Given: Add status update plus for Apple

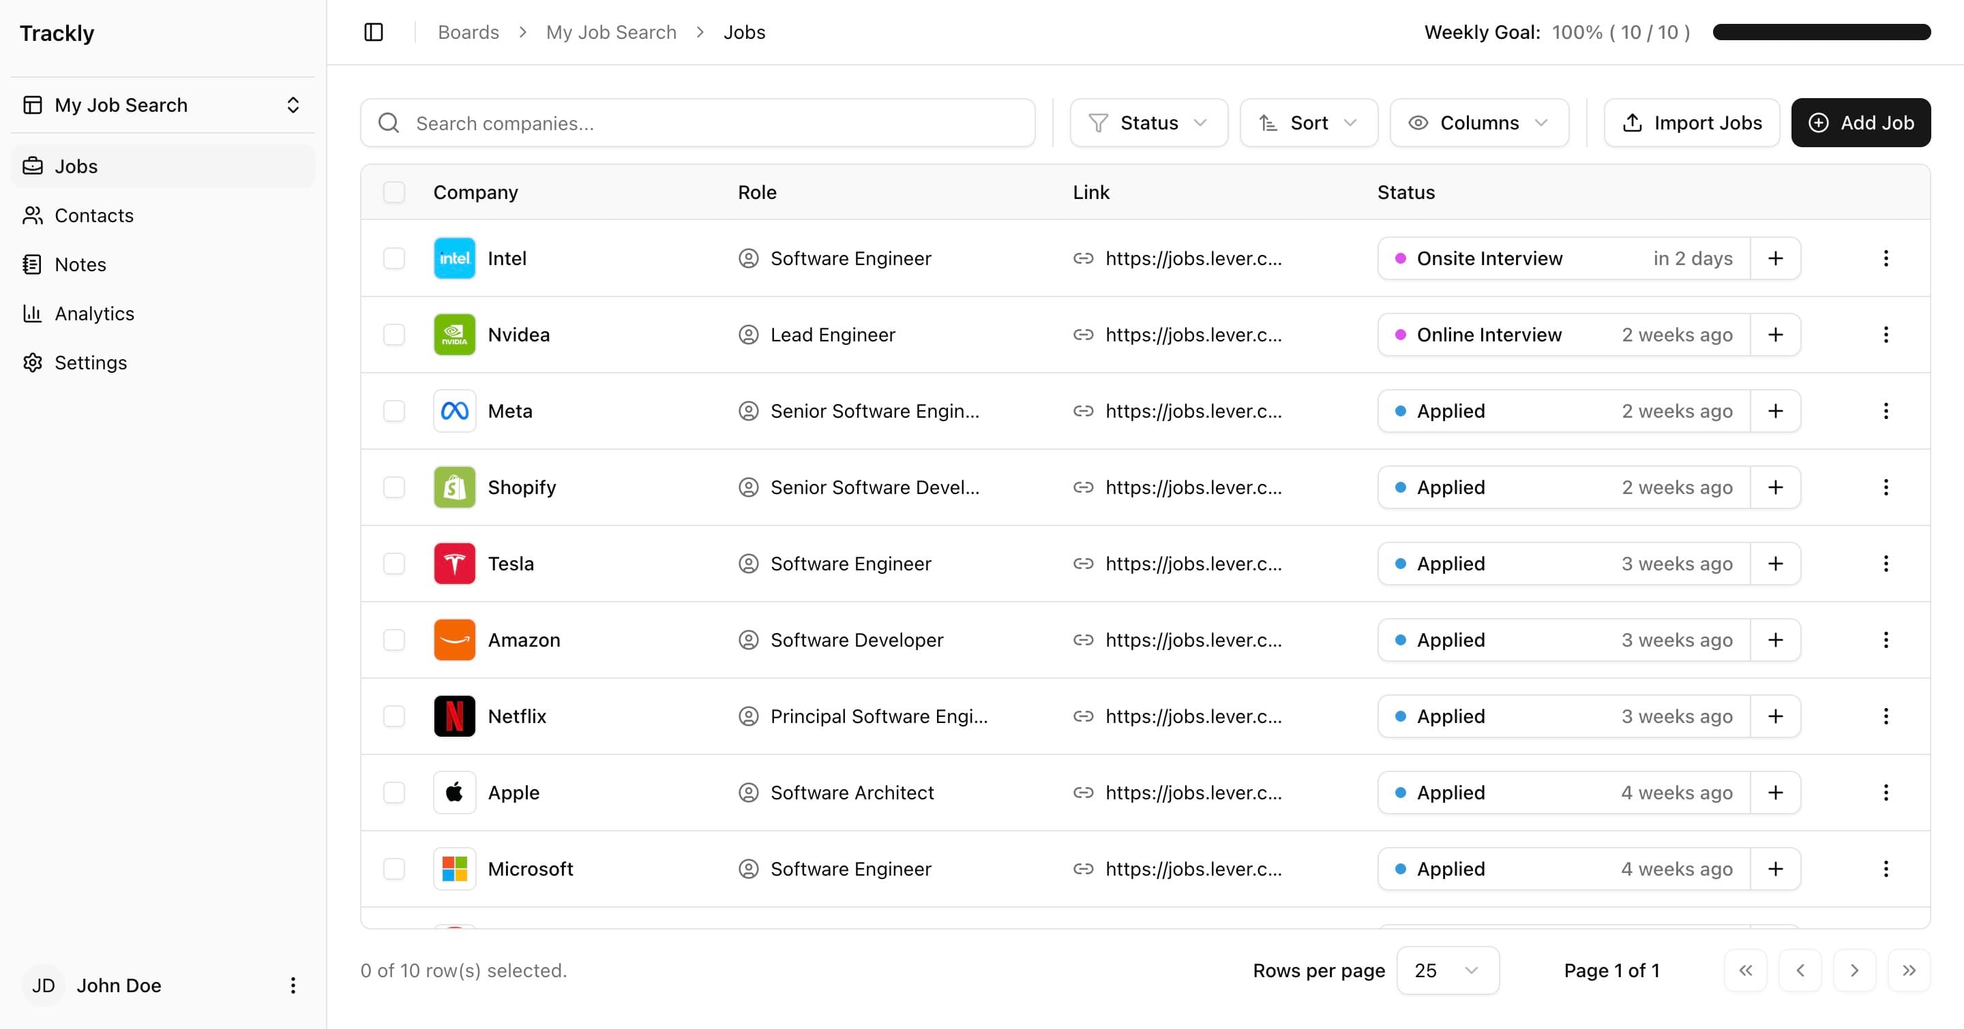Looking at the screenshot, I should tap(1776, 792).
